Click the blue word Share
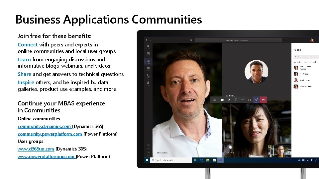This screenshot has height=179, width=319. coord(24,74)
